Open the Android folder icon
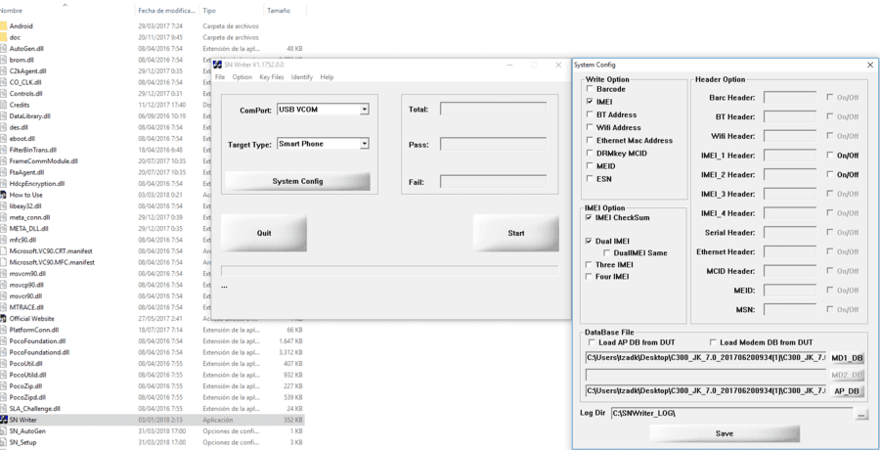Viewport: 880px width, 450px height. (x=3, y=25)
